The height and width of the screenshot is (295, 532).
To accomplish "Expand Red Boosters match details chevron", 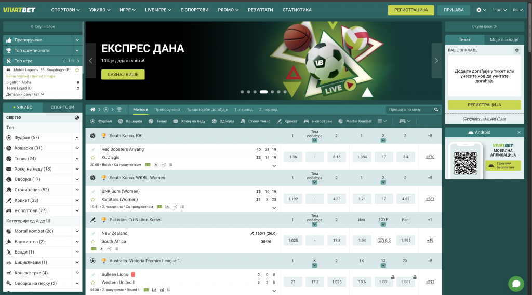I will [274, 166].
